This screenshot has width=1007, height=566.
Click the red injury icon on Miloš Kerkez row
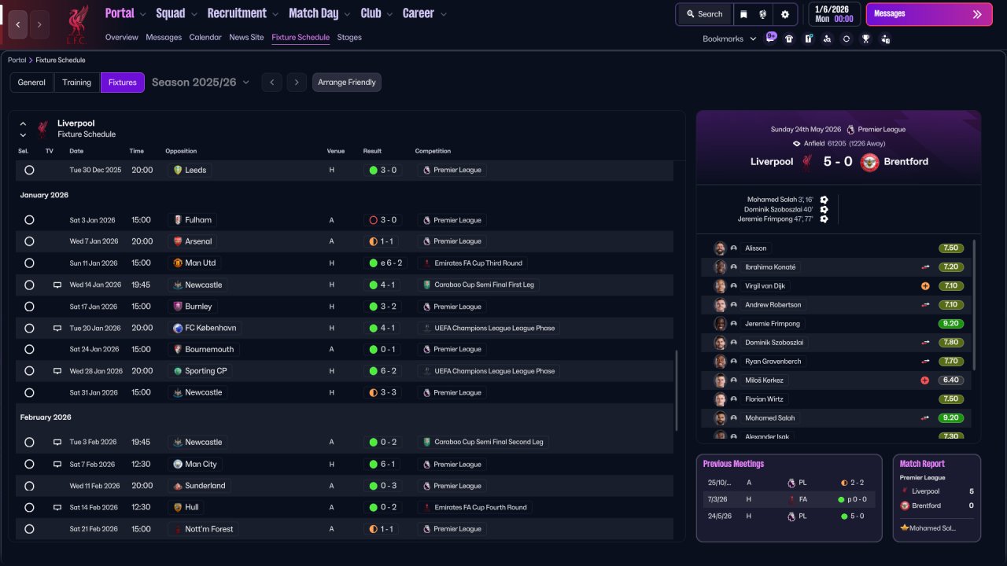925,380
